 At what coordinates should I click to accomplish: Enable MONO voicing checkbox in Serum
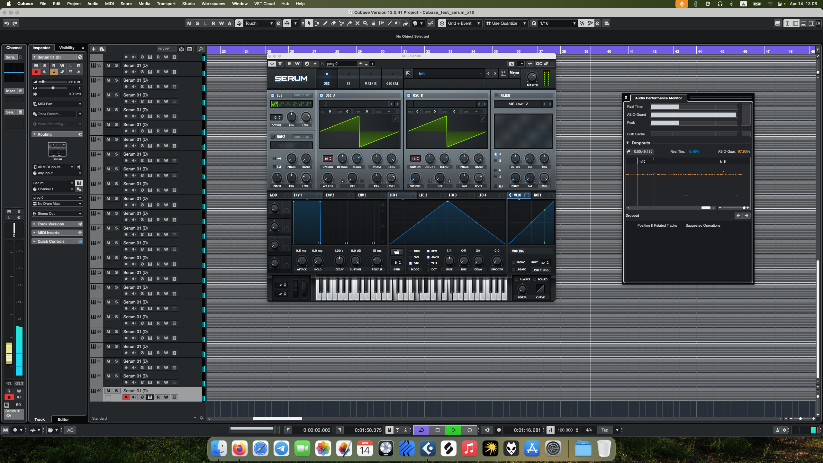point(513,262)
